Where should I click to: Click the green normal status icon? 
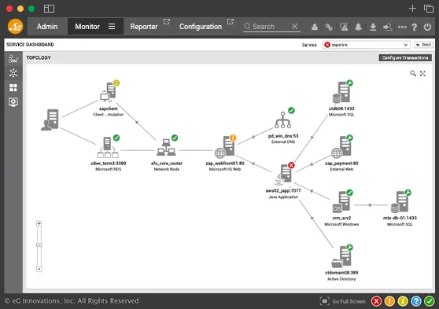coord(430,301)
